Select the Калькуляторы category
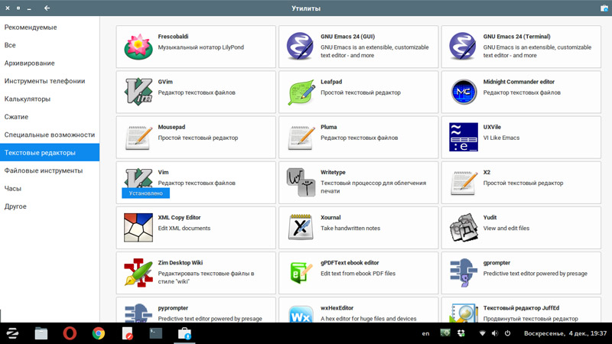 coord(50,99)
